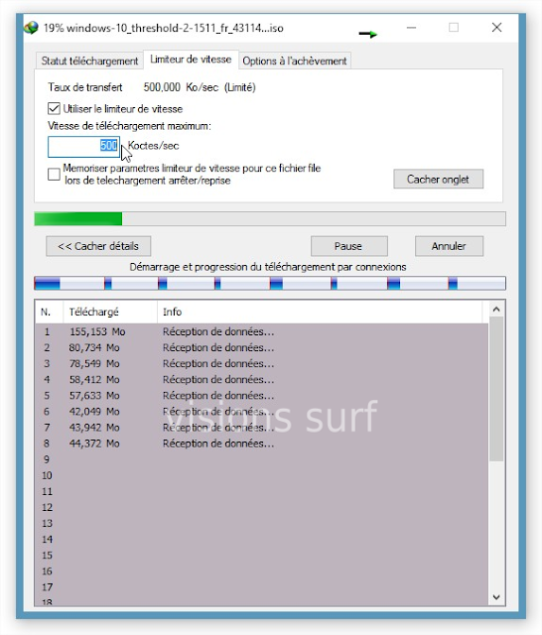
Task: Click the maximum speed input field showing 500
Action: 83,146
